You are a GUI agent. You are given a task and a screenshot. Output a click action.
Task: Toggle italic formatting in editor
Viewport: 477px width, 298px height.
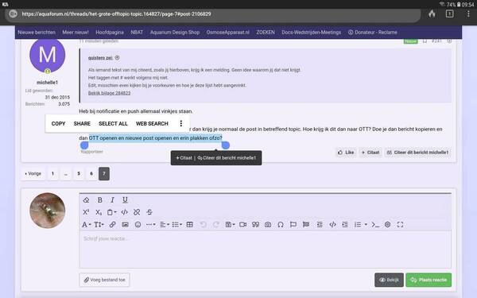112,199
